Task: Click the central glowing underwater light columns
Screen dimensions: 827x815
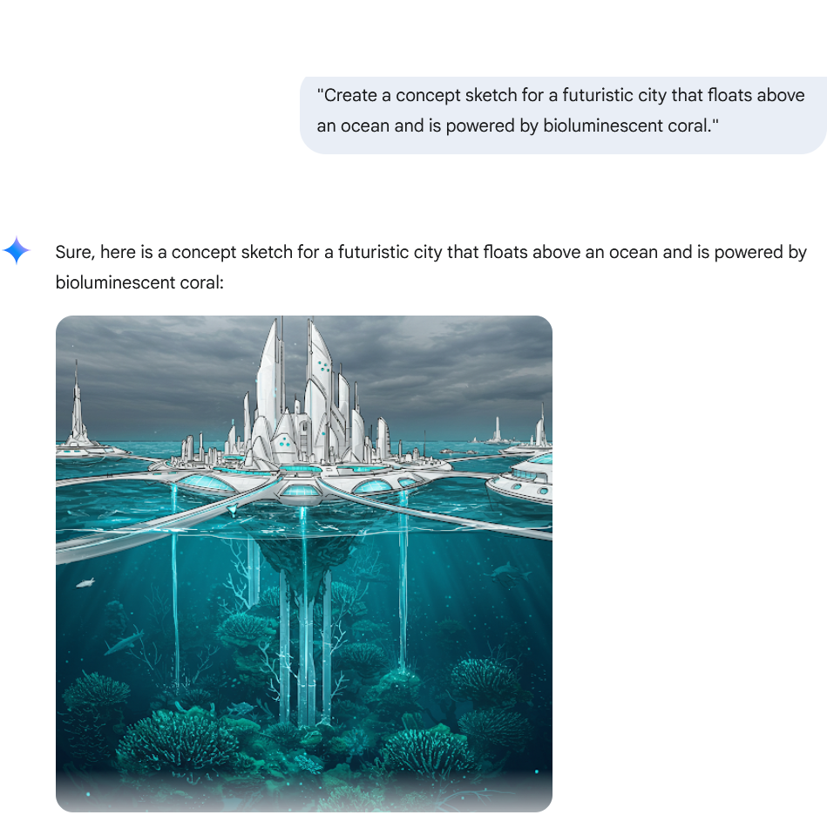Action: 305,646
